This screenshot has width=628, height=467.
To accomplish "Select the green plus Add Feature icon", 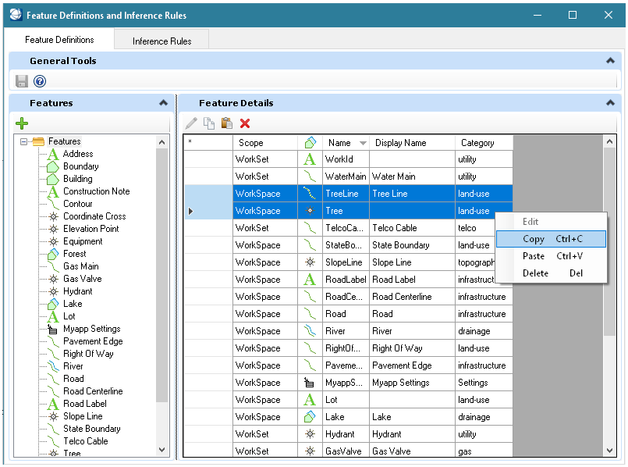I will [x=22, y=123].
